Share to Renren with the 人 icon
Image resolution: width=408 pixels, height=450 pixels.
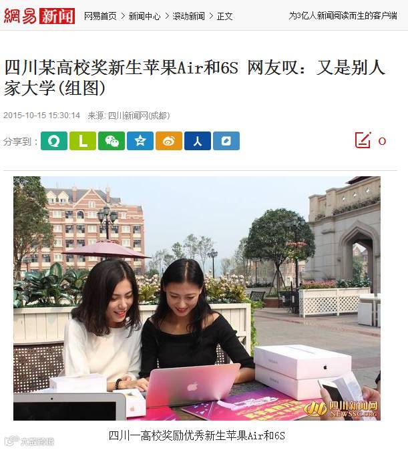(198, 141)
